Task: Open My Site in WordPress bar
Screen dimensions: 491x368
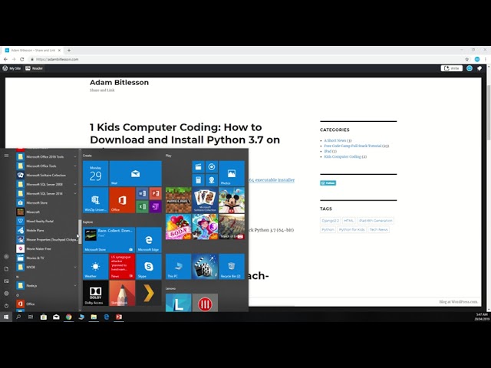Action: (12, 68)
